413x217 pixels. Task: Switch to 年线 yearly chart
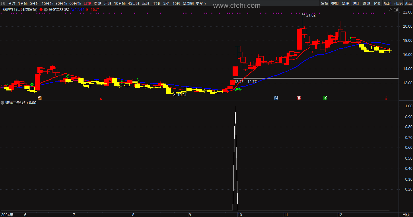[156, 4]
